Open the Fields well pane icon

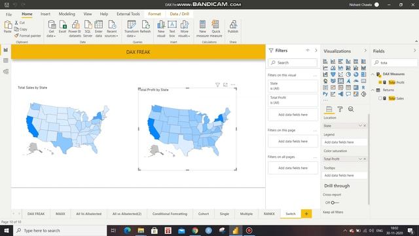(329, 109)
